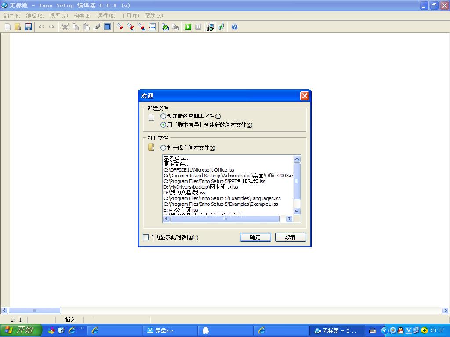
Task: Check '不再显示此对话框(D)' checkbox
Action: tap(146, 237)
